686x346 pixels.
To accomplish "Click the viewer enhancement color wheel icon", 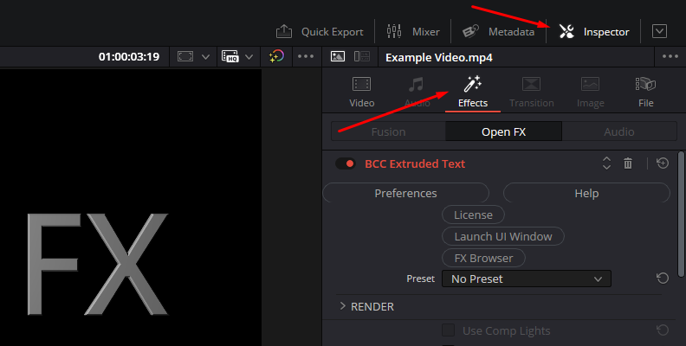I will (276, 56).
